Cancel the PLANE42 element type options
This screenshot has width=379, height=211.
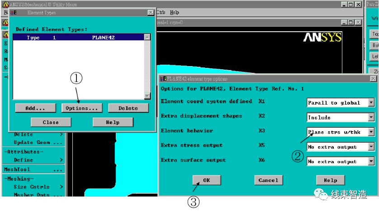click(268, 180)
